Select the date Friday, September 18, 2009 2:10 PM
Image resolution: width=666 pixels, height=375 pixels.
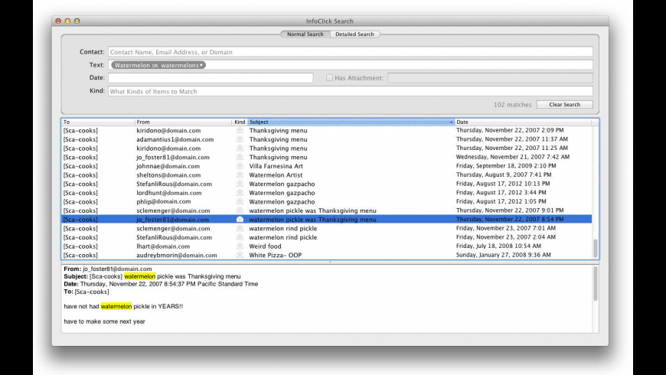pyautogui.click(x=506, y=165)
